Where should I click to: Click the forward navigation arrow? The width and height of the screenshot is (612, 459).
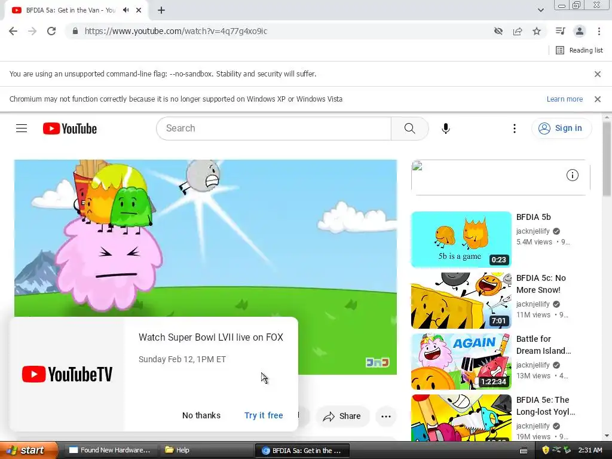[x=32, y=31]
